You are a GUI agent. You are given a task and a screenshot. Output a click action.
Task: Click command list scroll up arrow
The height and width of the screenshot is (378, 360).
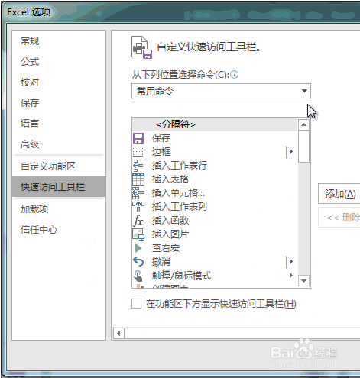point(303,124)
